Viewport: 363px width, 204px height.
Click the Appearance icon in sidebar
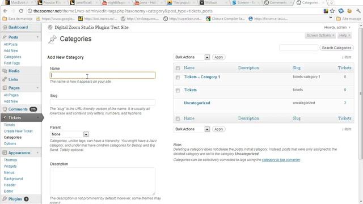pyautogui.click(x=5, y=153)
